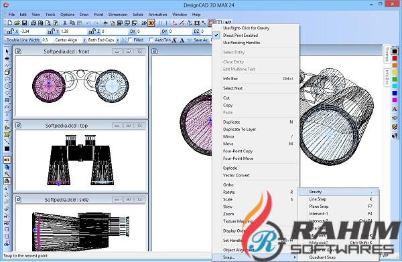This screenshot has width=402, height=262.
Task: Click the increase text size A icon
Action: (x=174, y=40)
